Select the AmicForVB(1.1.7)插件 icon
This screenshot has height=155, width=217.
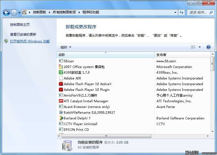coord(61,95)
